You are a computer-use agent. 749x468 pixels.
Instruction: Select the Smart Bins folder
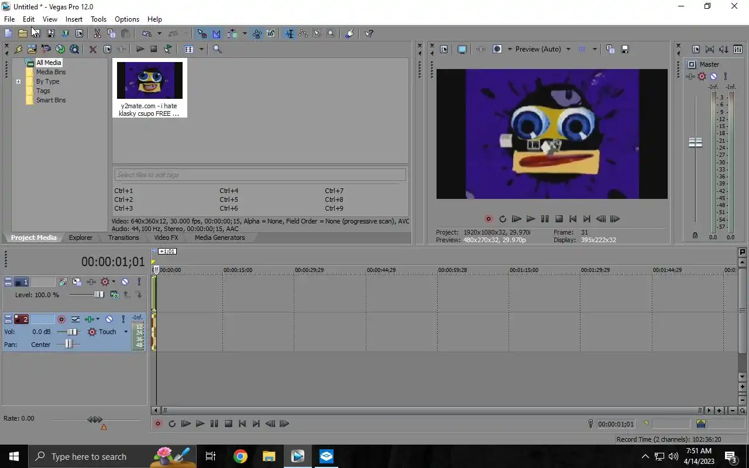pyautogui.click(x=51, y=100)
